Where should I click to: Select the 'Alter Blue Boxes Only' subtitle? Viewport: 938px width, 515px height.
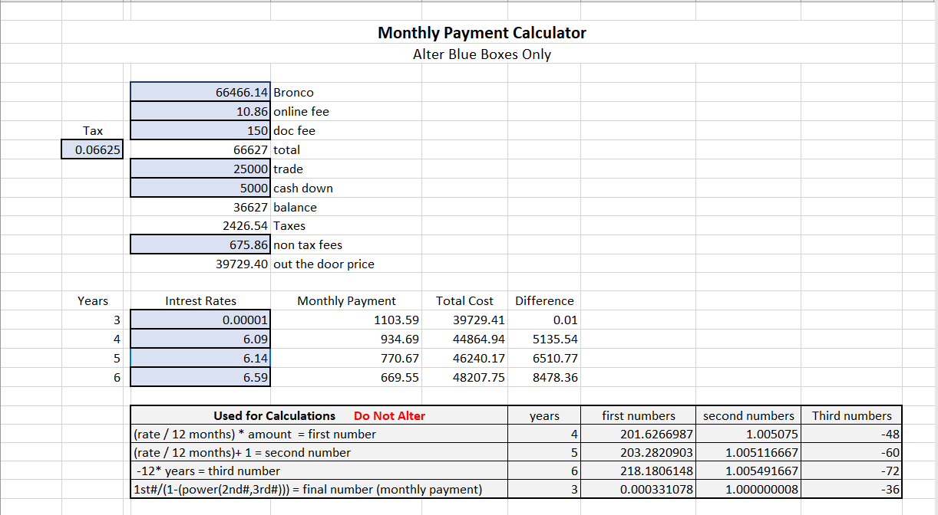482,54
